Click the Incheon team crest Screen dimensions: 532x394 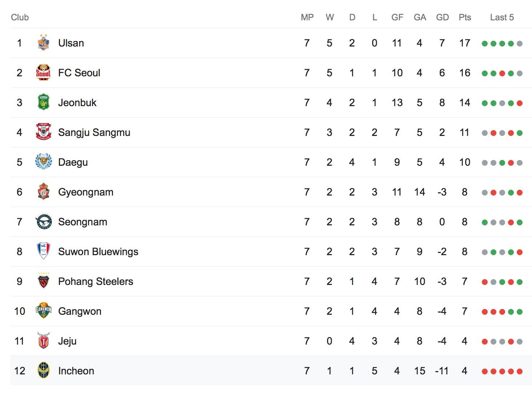(44, 370)
